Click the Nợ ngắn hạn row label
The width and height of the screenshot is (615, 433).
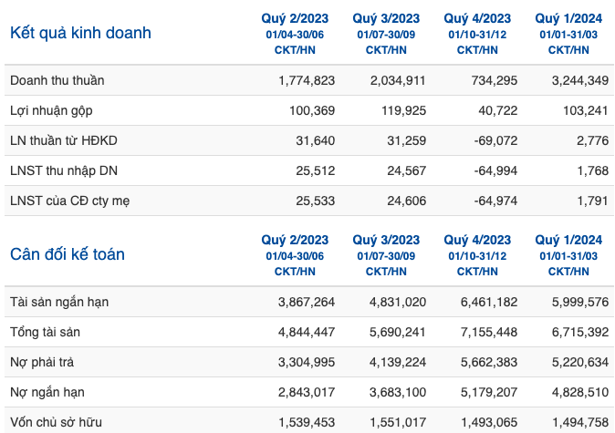[x=47, y=392]
